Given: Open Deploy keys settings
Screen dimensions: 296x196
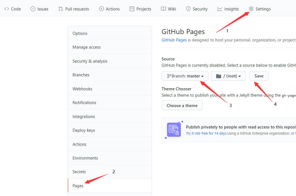Looking at the screenshot, I should (110, 130).
